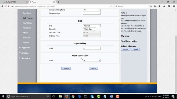Click the ENG language indicator

(159, 97)
